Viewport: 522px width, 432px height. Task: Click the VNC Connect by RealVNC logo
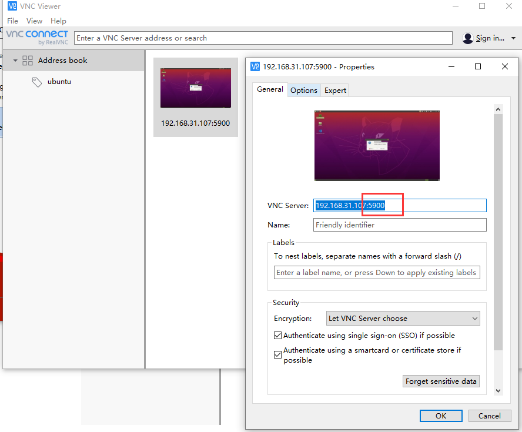pyautogui.click(x=37, y=37)
